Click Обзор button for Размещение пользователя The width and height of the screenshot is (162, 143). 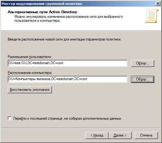(x=142, y=63)
